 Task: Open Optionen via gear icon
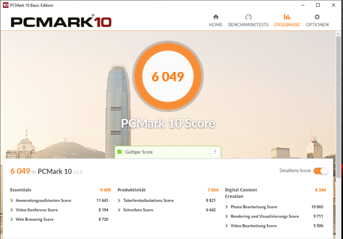click(x=317, y=17)
